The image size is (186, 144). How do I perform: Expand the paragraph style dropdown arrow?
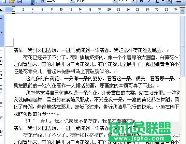[x=72, y=1]
